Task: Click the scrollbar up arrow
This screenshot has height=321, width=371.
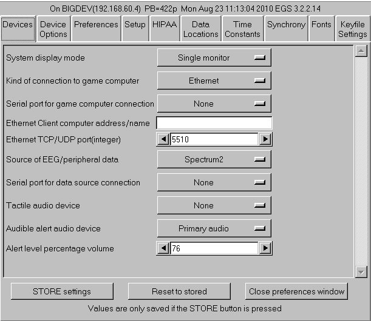Action: point(361,51)
